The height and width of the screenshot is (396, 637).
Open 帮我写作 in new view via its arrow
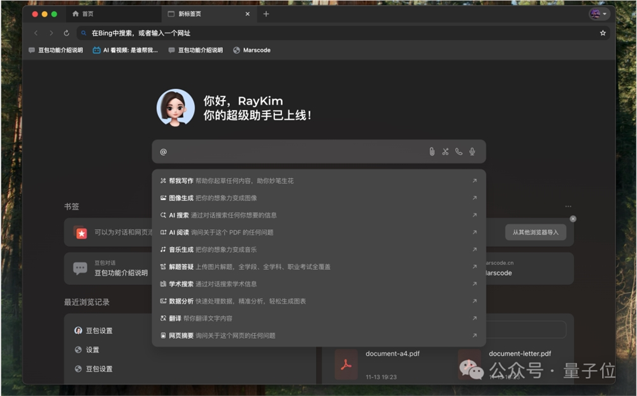click(475, 180)
